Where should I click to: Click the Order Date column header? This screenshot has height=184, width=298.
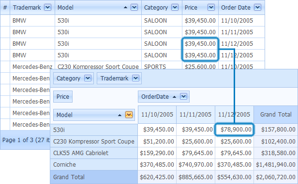(241, 7)
